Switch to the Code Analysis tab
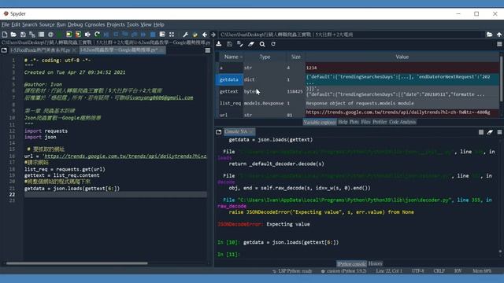The image size is (504, 283). [402, 122]
